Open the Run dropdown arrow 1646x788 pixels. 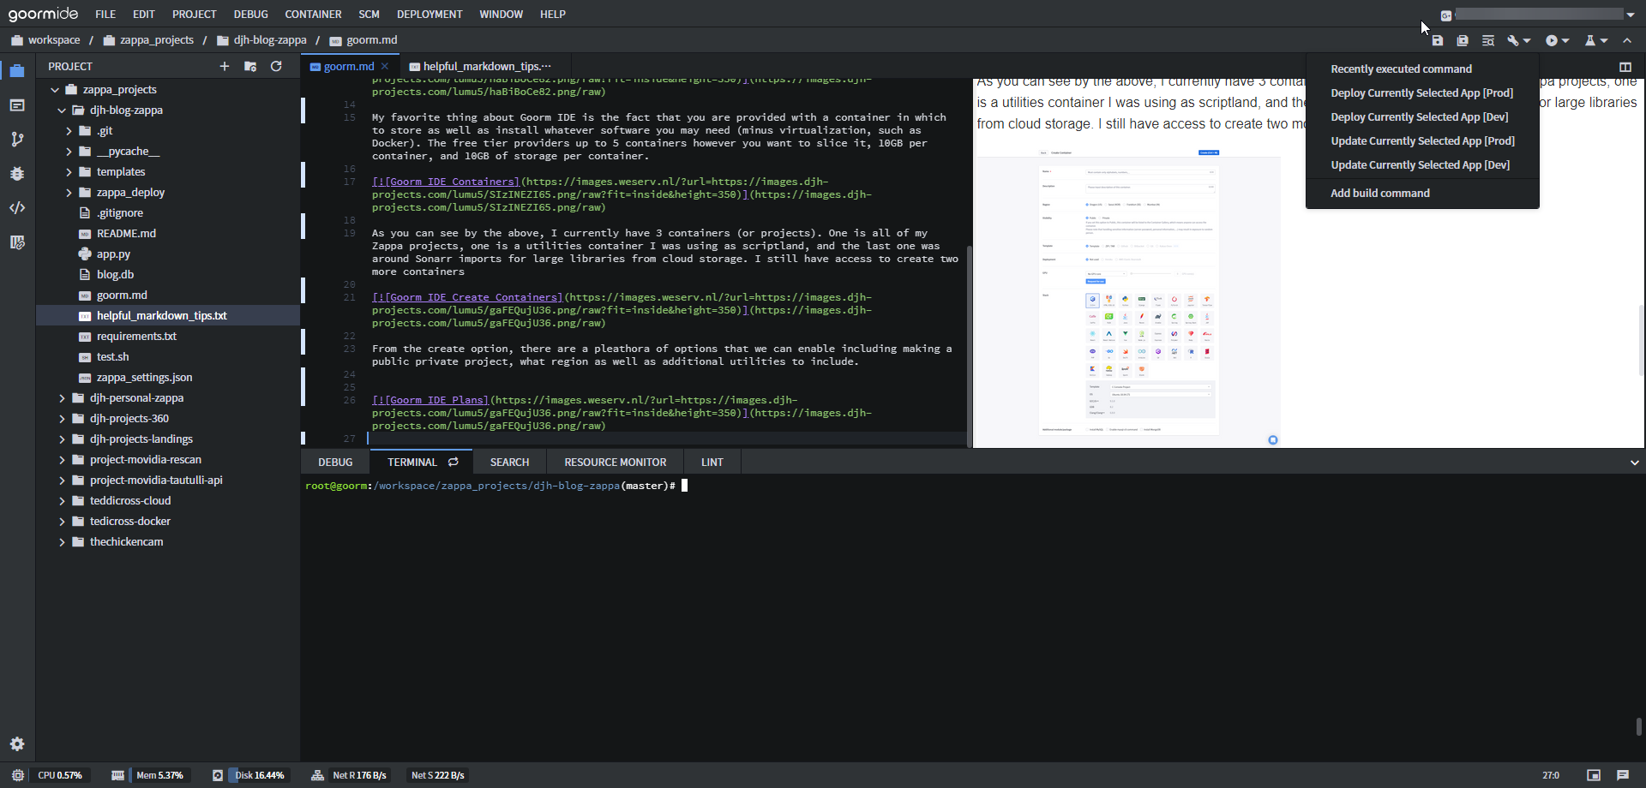pos(1565,40)
